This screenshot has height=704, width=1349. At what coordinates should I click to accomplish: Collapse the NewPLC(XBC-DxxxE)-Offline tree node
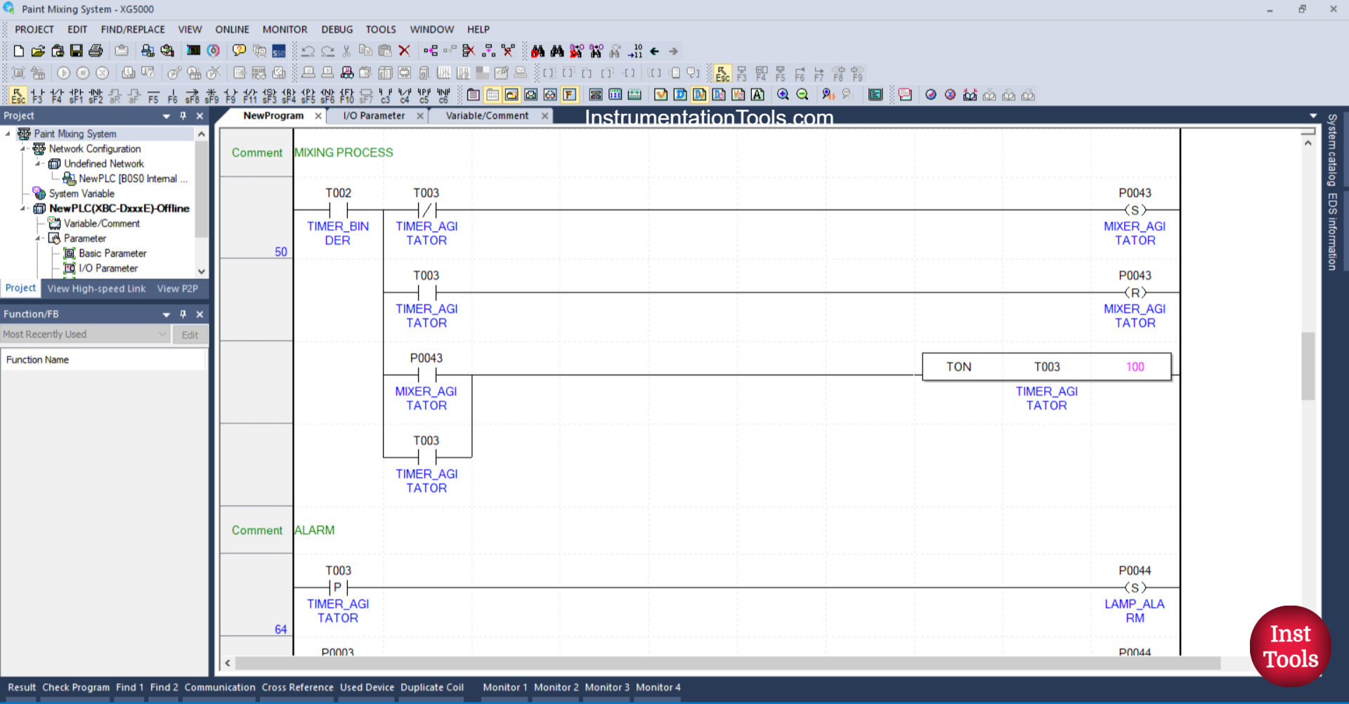pyautogui.click(x=22, y=208)
